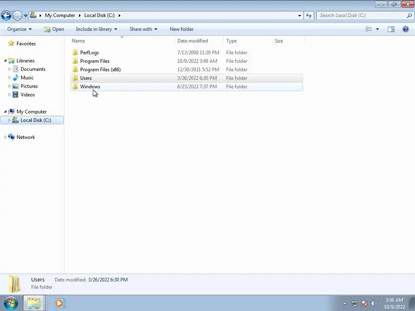Sort by the Size column header
This screenshot has height=311, width=415.
coord(288,41)
